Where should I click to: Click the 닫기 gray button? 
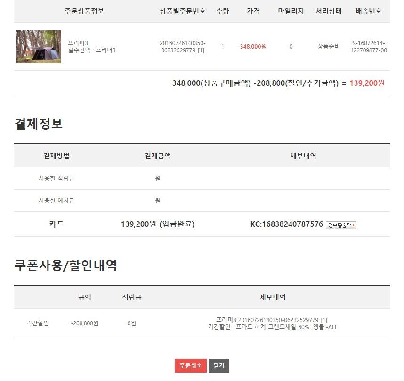click(x=219, y=365)
